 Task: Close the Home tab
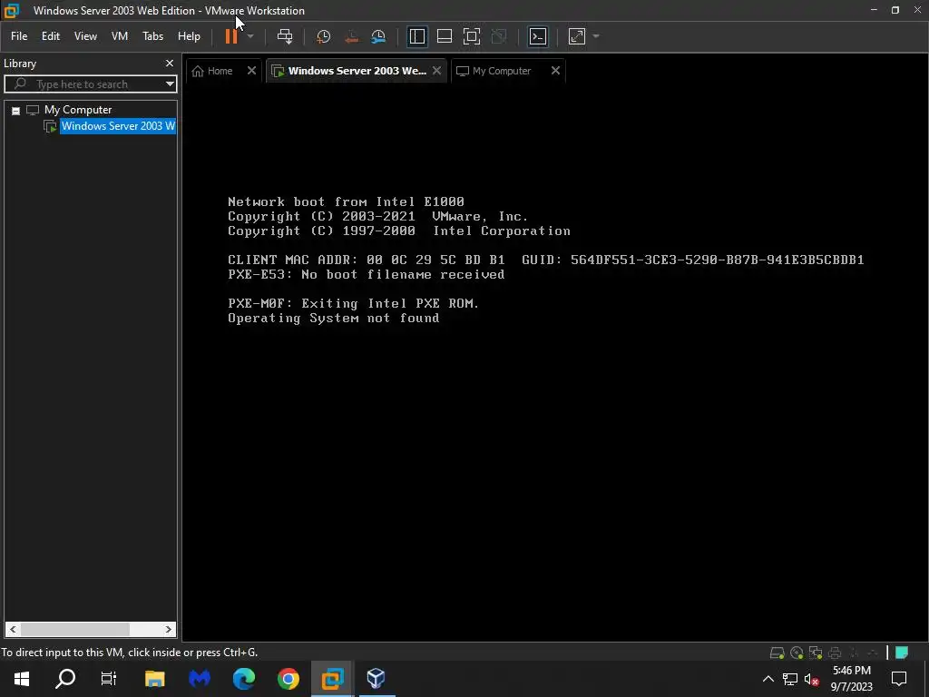pos(252,71)
